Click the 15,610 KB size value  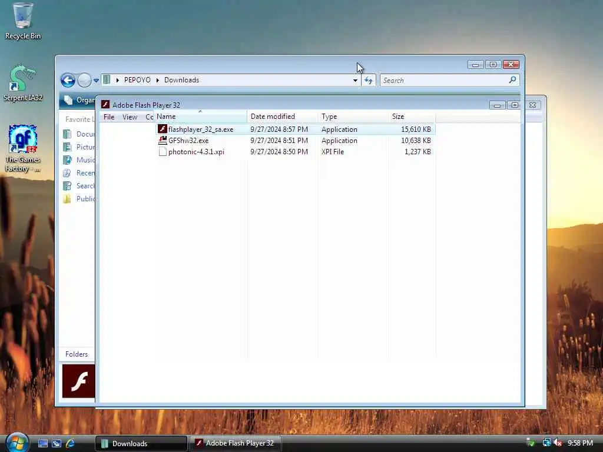416,129
